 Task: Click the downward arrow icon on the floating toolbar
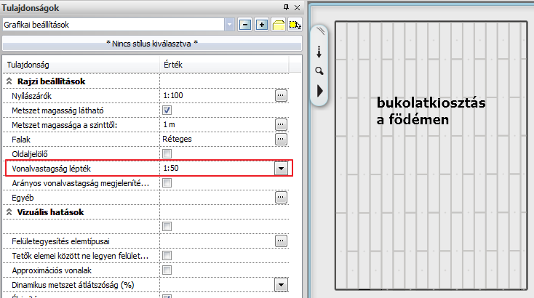pos(319,52)
